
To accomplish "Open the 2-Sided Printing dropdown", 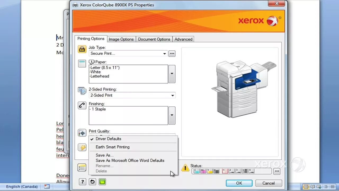I will pyautogui.click(x=132, y=95).
